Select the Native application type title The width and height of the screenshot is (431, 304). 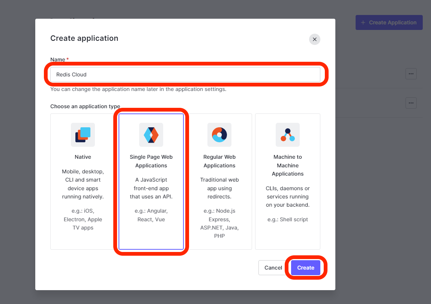click(x=83, y=157)
